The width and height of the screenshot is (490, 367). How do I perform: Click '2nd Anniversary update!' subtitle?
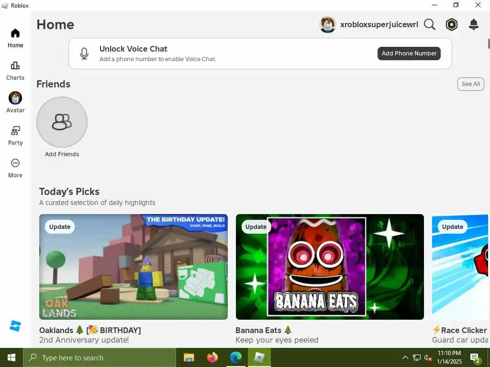(x=84, y=340)
